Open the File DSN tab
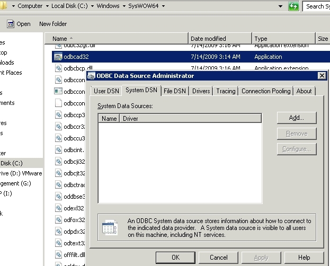This screenshot has width=330, height=266. 175,91
